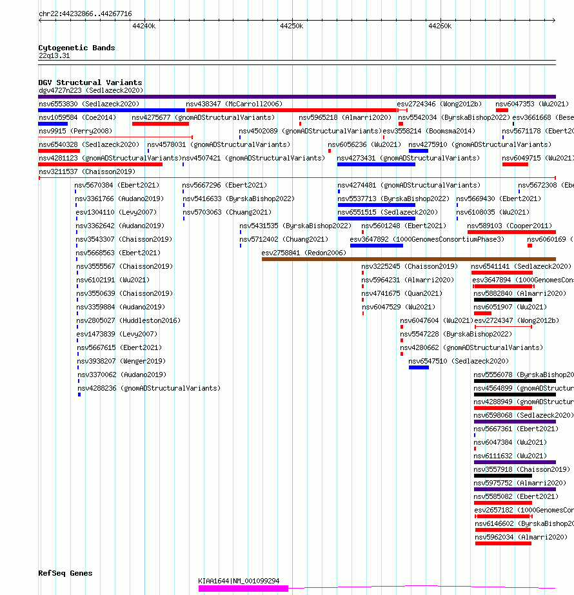
Task: Select nsv4274481 gnomAD variant label
Action: (410, 185)
